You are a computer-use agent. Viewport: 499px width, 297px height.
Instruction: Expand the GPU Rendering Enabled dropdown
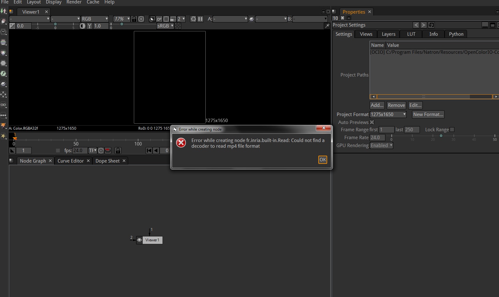(x=382, y=145)
